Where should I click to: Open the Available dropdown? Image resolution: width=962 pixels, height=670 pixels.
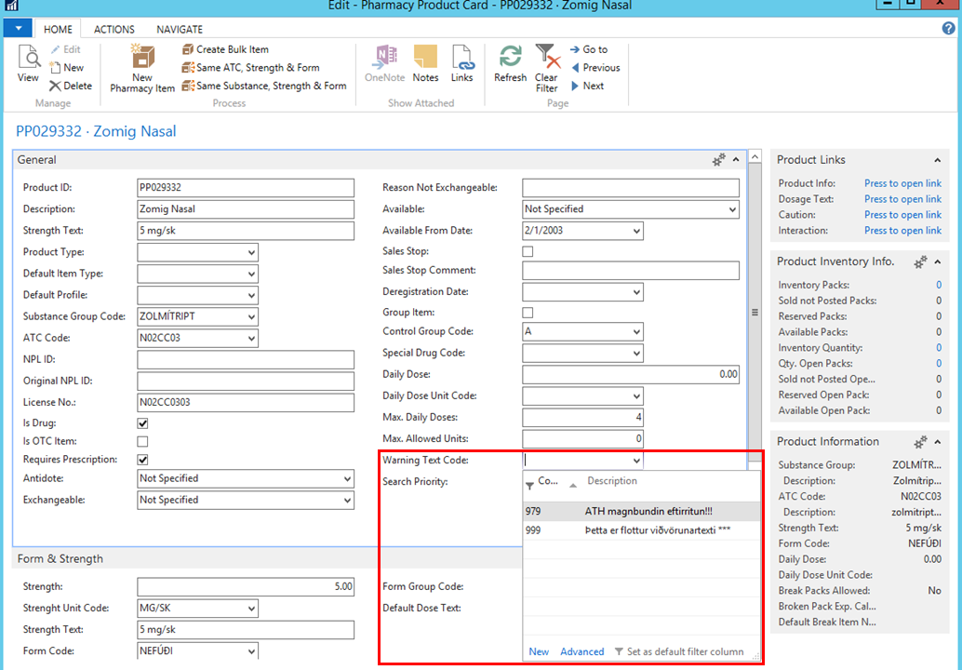tap(731, 209)
